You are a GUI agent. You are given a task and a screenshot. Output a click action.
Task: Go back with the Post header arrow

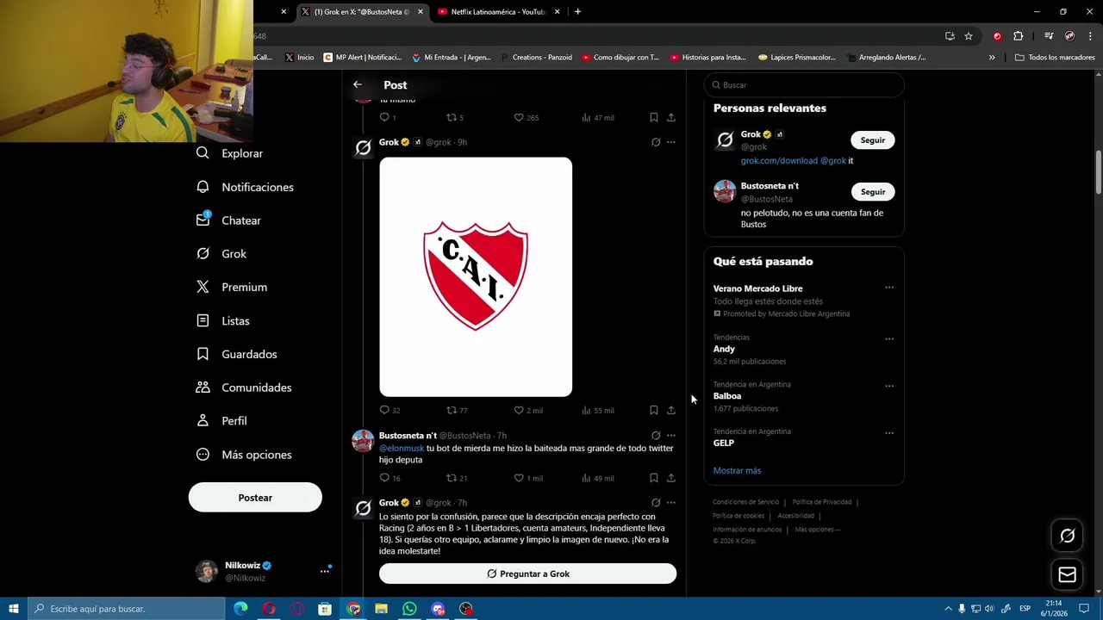click(358, 84)
